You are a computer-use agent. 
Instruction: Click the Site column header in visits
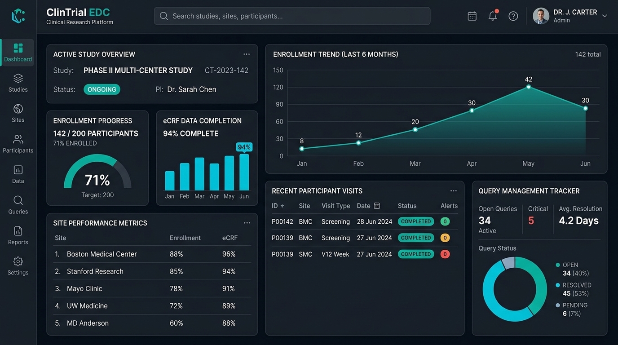(x=305, y=206)
